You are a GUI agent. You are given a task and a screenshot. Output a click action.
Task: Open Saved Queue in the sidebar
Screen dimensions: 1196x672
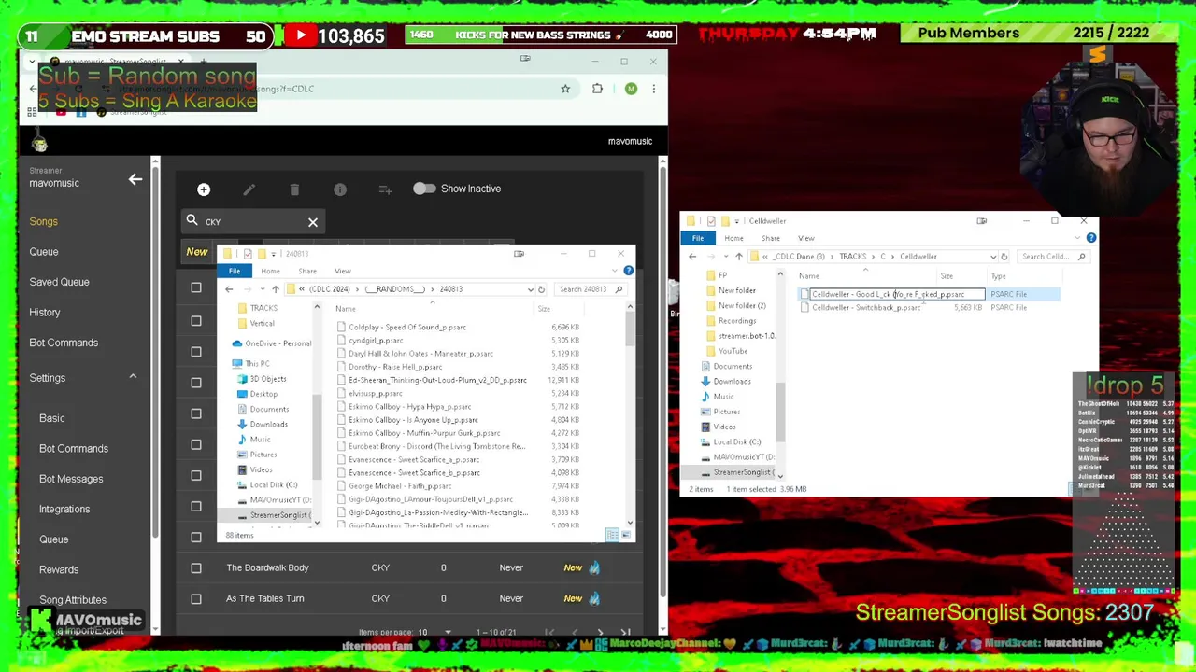59,282
